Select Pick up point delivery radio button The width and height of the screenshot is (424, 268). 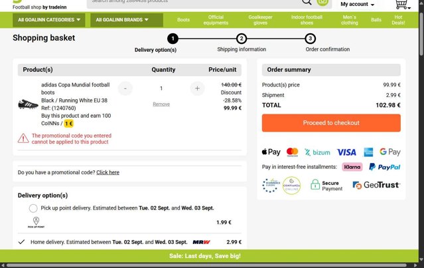[33, 208]
